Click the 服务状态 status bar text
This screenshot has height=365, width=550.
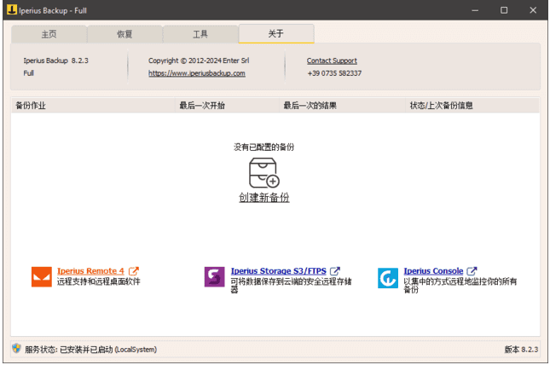pyautogui.click(x=91, y=350)
